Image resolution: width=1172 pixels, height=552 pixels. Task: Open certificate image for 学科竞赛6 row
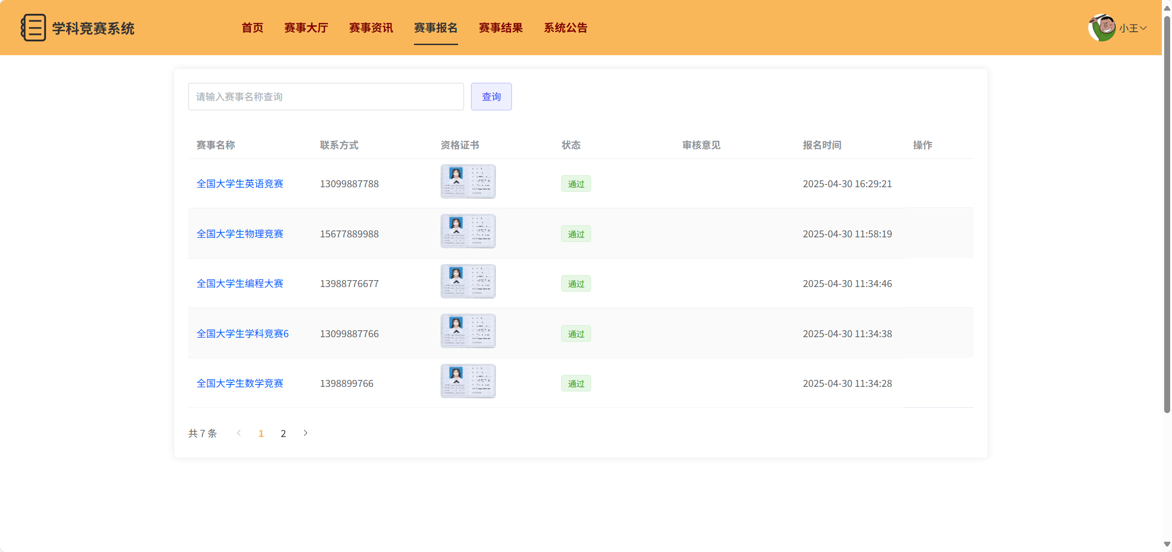click(x=468, y=331)
